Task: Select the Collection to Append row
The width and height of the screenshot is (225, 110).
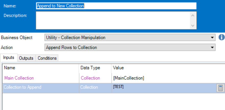Action: pos(22,87)
